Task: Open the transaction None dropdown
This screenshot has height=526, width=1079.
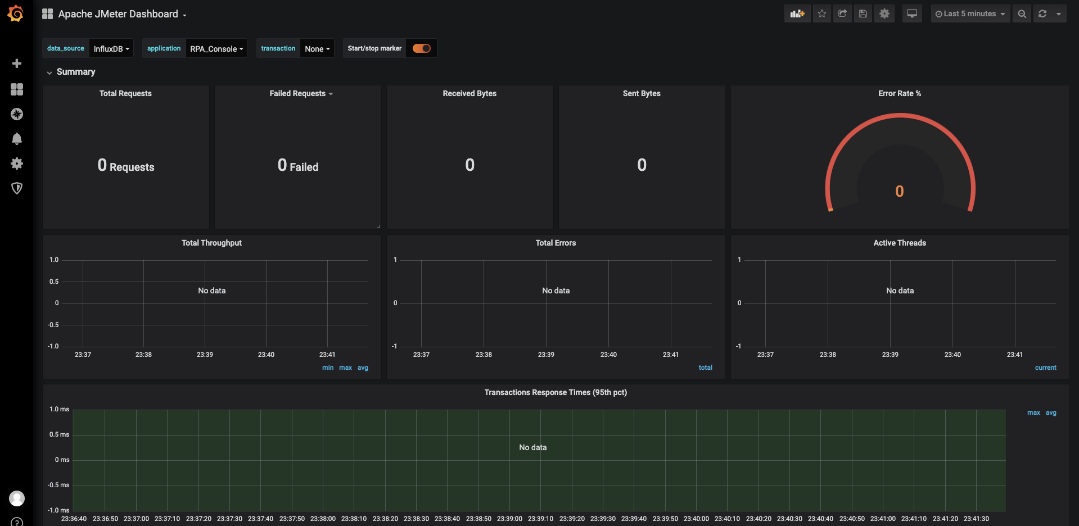Action: click(317, 48)
